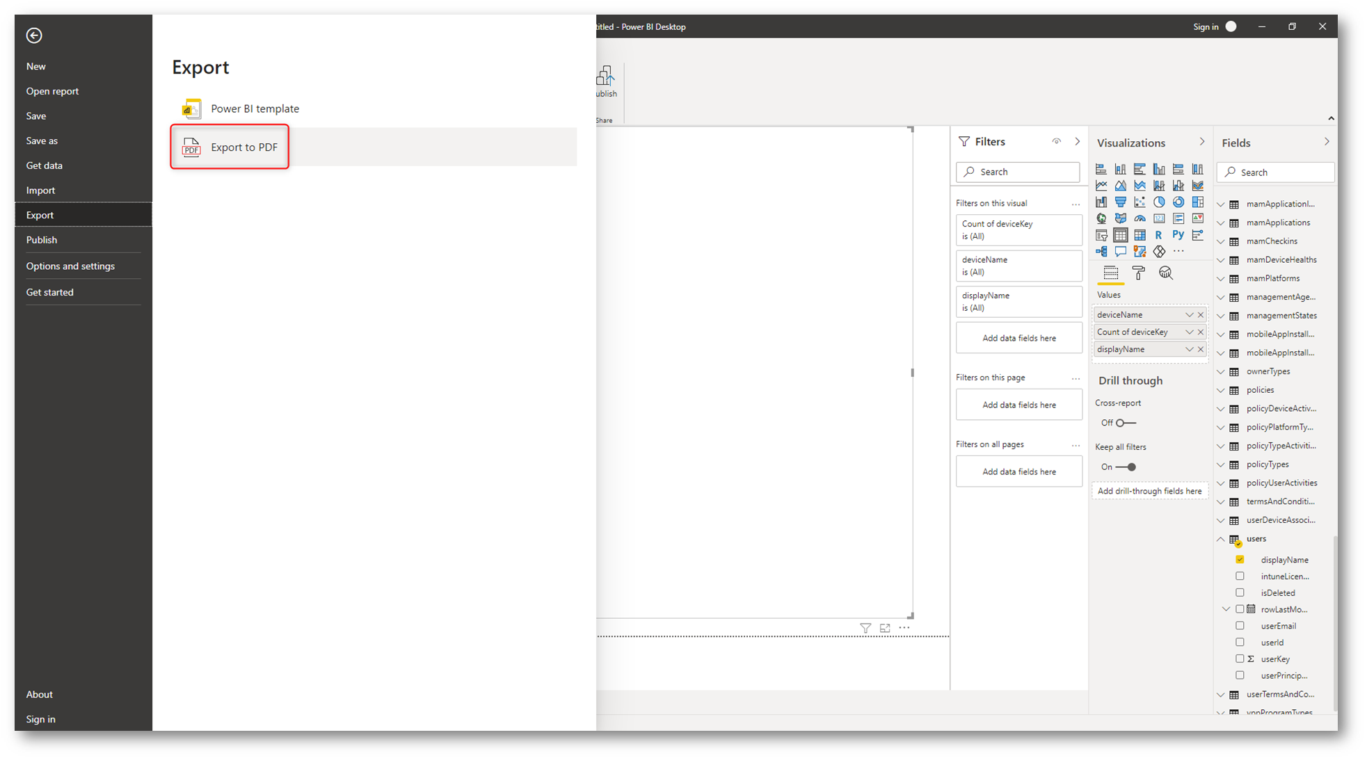The height and width of the screenshot is (760, 1367).
Task: Collapse the Fields pane chevron
Action: tap(1327, 142)
